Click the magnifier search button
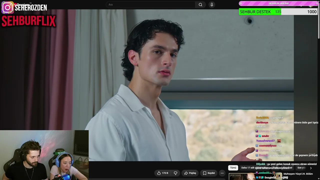Viewport: 320px width, 180px height. click(200, 4)
